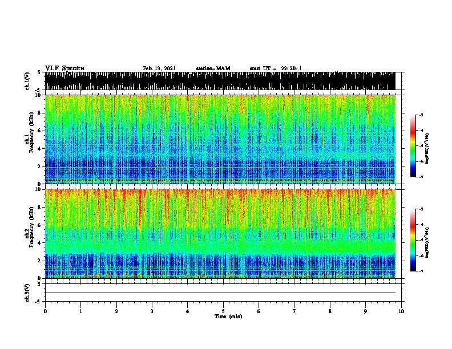This screenshot has height=349, width=452.
Task: Click the "8" kHz tick of ch.2 spectrogram
Action: pos(40,208)
